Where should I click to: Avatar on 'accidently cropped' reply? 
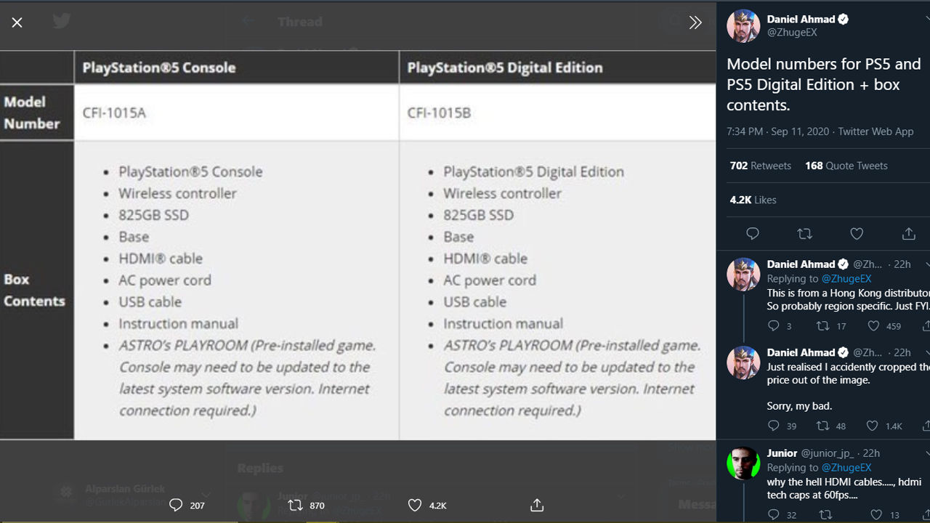[743, 362]
